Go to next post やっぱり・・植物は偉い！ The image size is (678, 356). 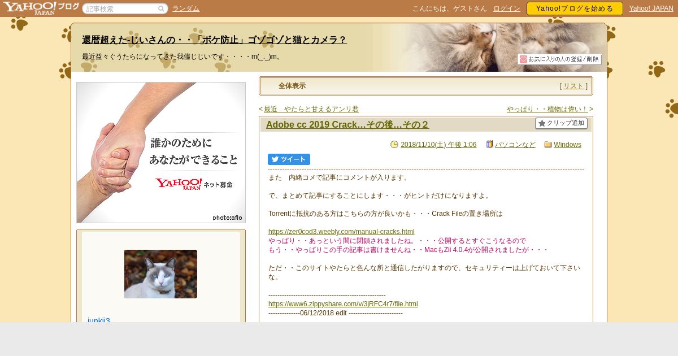[547, 109]
